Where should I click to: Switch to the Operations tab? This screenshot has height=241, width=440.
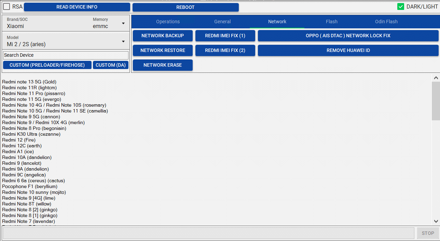click(x=168, y=22)
